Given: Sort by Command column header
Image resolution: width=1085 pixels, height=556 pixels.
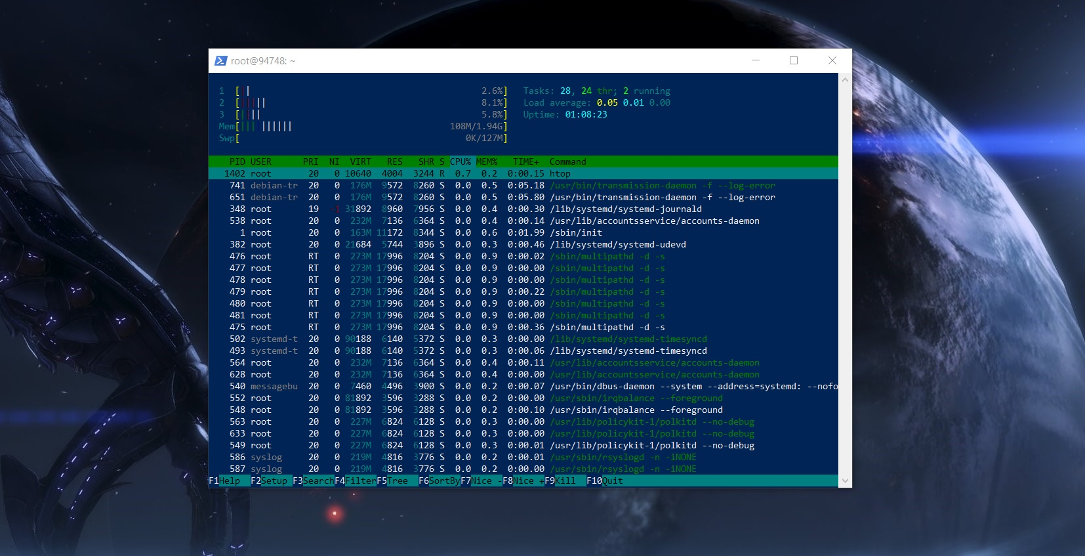Looking at the screenshot, I should [568, 161].
